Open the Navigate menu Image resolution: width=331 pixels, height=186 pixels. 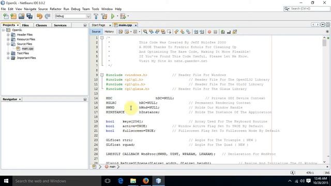pyautogui.click(x=30, y=9)
